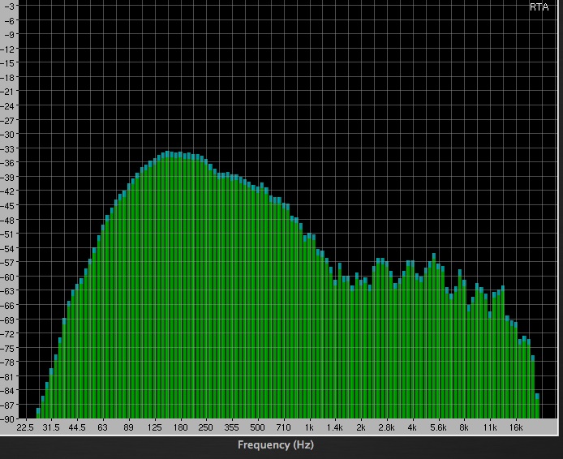
Task: Select the -60 dB level axis label
Action: 9,277
